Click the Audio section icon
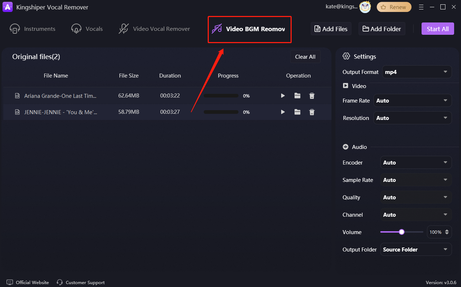461x287 pixels. [x=346, y=147]
